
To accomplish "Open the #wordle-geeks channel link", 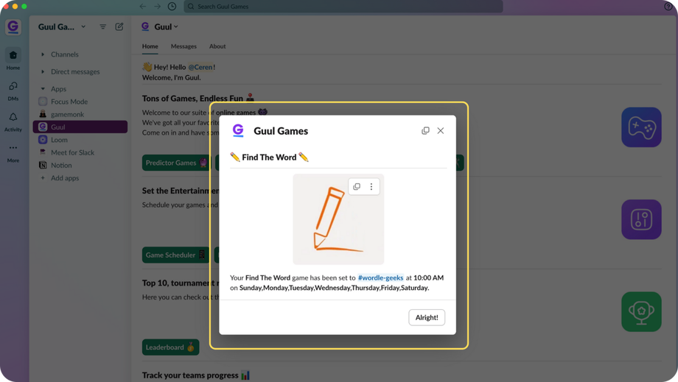I will (380, 277).
